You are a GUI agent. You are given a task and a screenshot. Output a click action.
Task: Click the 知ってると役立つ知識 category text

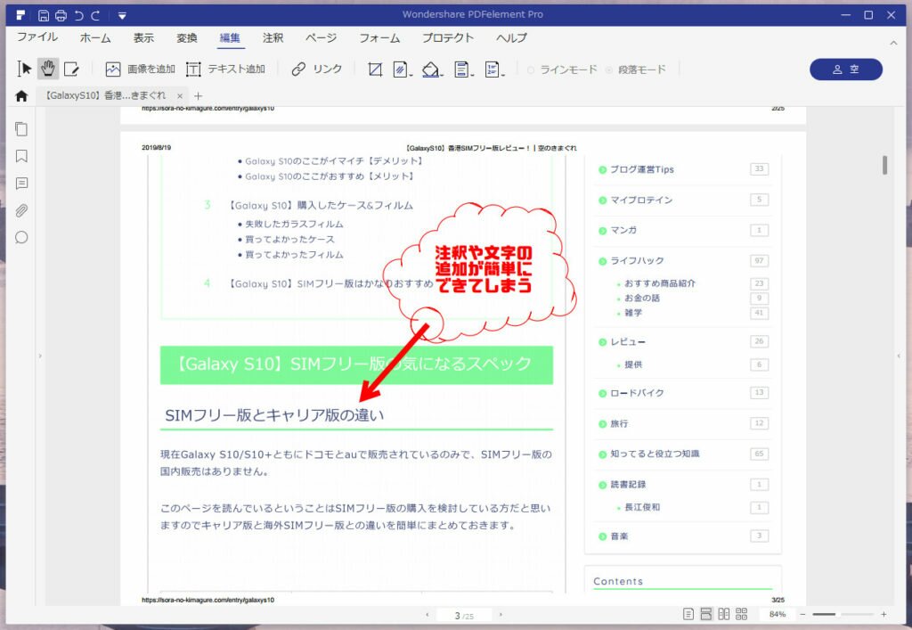(655, 454)
